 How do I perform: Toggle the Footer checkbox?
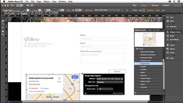131,10
